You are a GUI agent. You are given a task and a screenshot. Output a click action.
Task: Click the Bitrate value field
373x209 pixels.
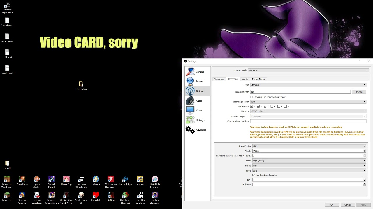309,151
